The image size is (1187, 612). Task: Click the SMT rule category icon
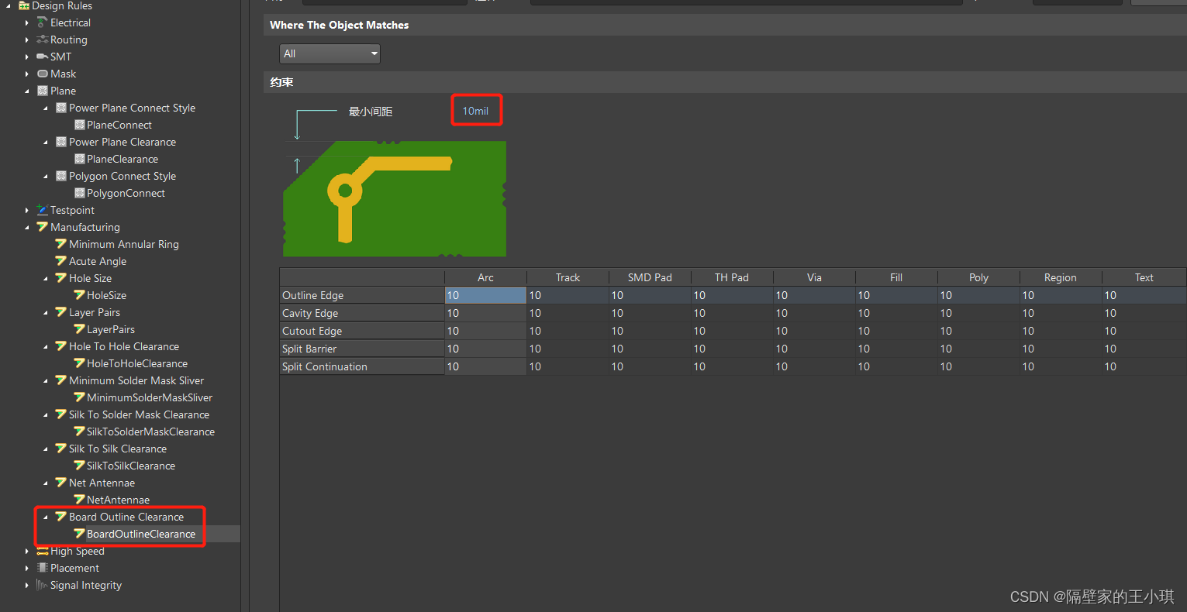43,57
